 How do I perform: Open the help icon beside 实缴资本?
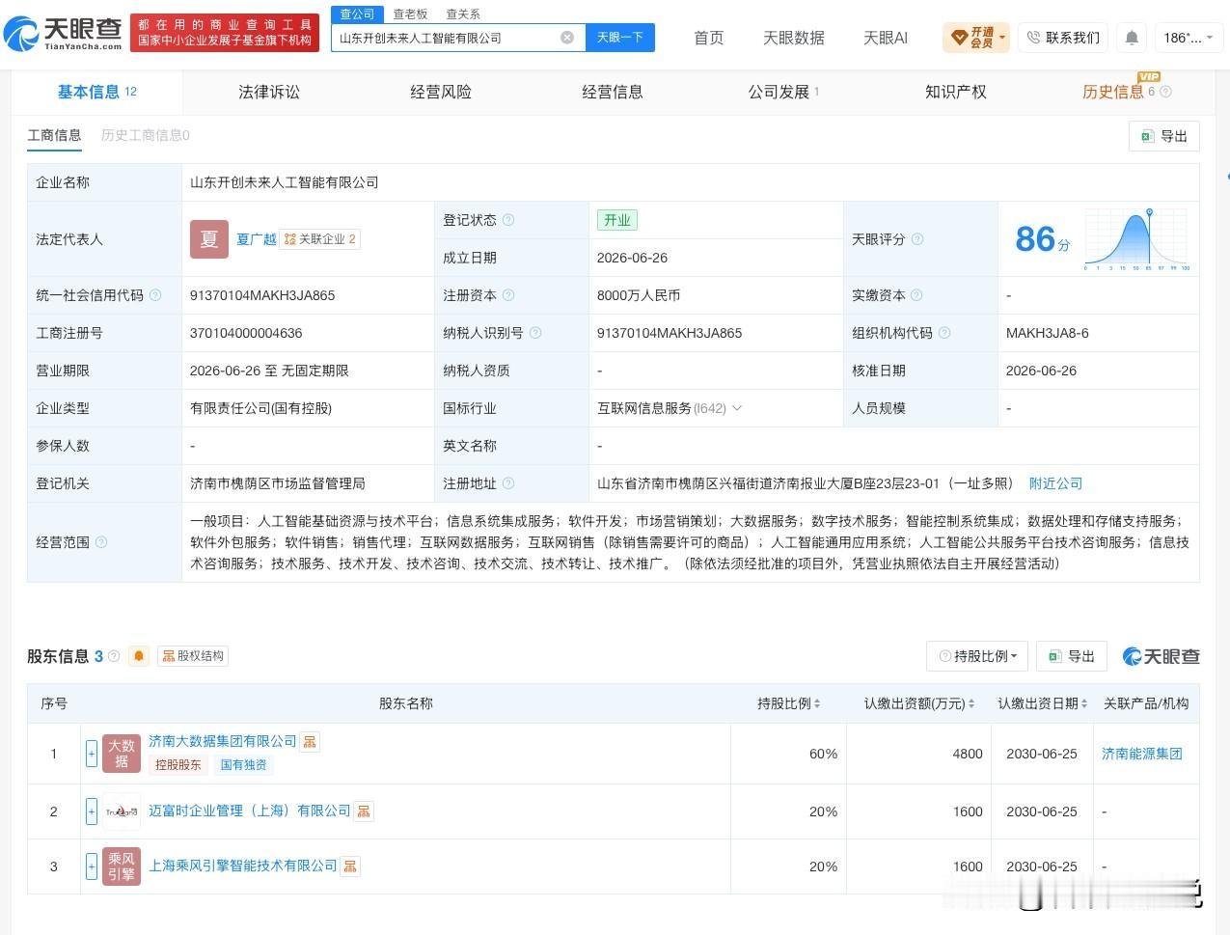click(916, 295)
